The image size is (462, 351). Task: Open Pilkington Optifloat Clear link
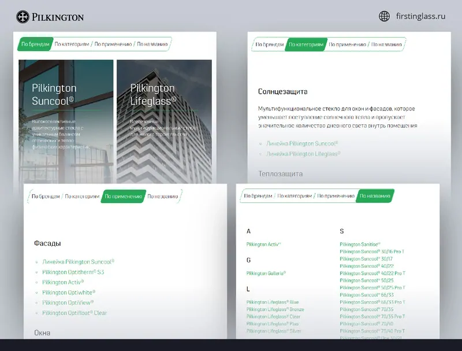(x=74, y=313)
